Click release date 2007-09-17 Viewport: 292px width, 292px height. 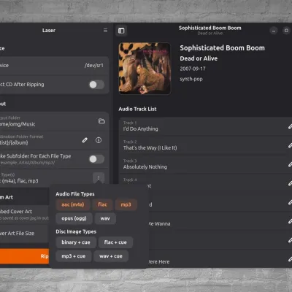pos(193,69)
